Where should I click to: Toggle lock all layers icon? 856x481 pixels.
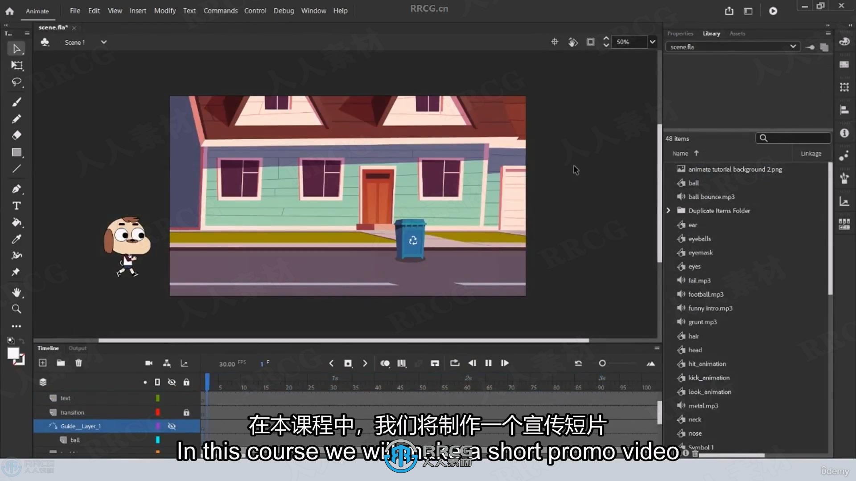click(x=186, y=382)
